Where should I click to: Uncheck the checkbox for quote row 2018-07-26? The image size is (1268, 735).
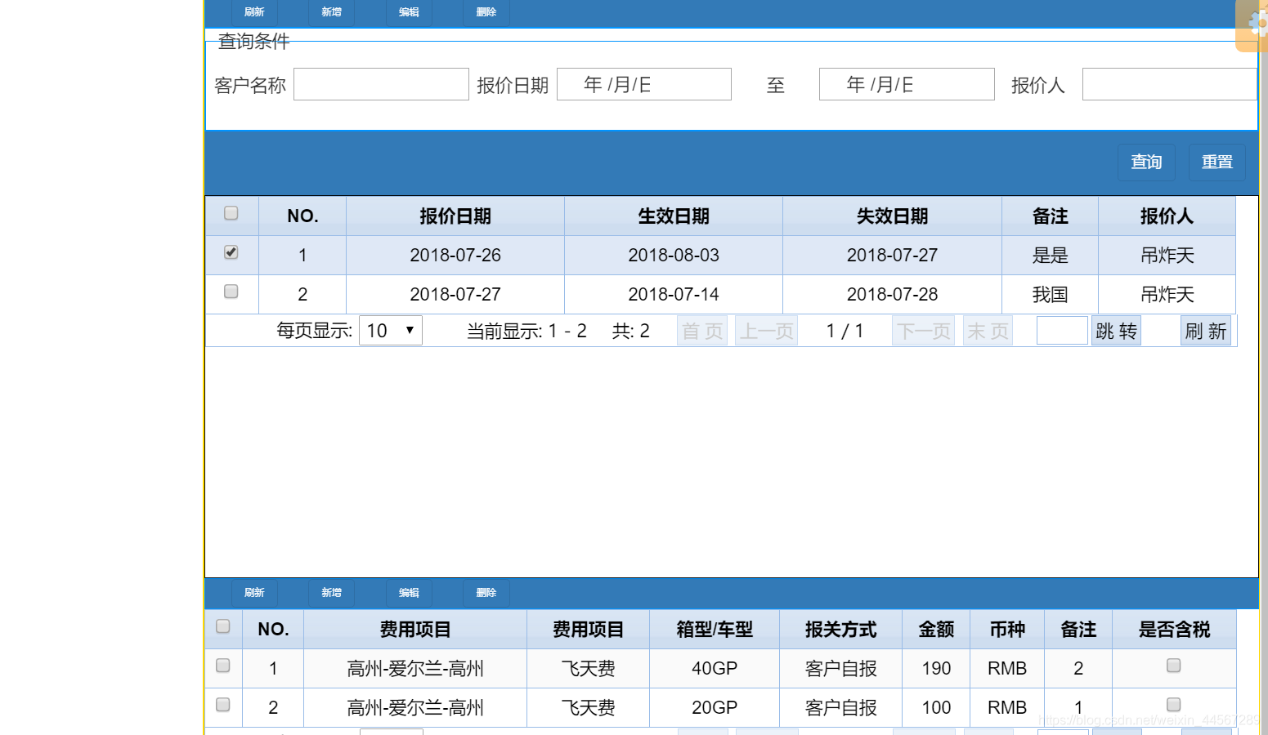[x=231, y=252]
